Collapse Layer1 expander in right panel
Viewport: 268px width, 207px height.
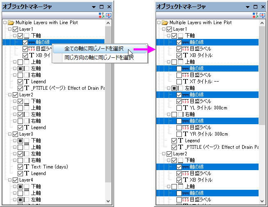pos(164,29)
